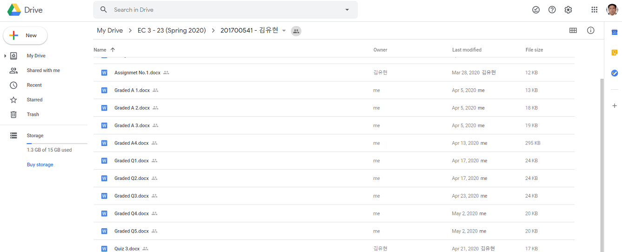Click the shared icon beside Assignmet No.1.docx
The width and height of the screenshot is (622, 252).
166,73
